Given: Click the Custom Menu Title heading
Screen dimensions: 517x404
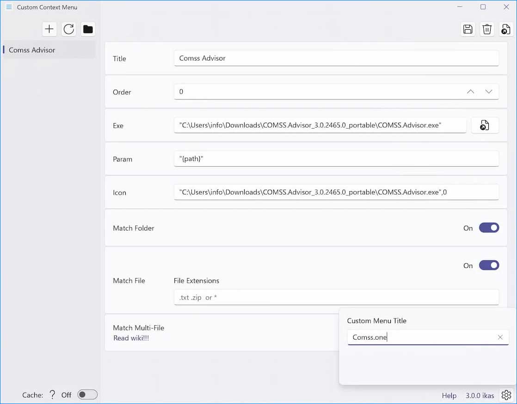Looking at the screenshot, I should [376, 321].
